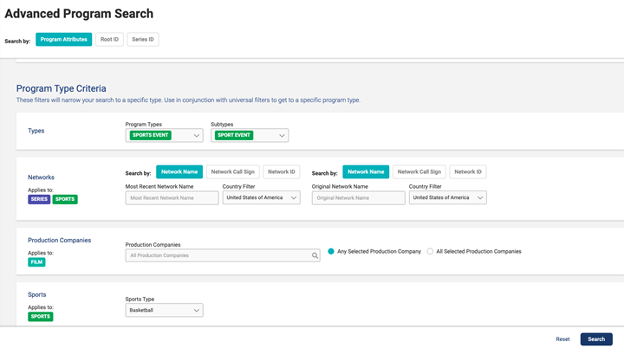
Task: Switch to Series ID search tab
Action: point(143,39)
